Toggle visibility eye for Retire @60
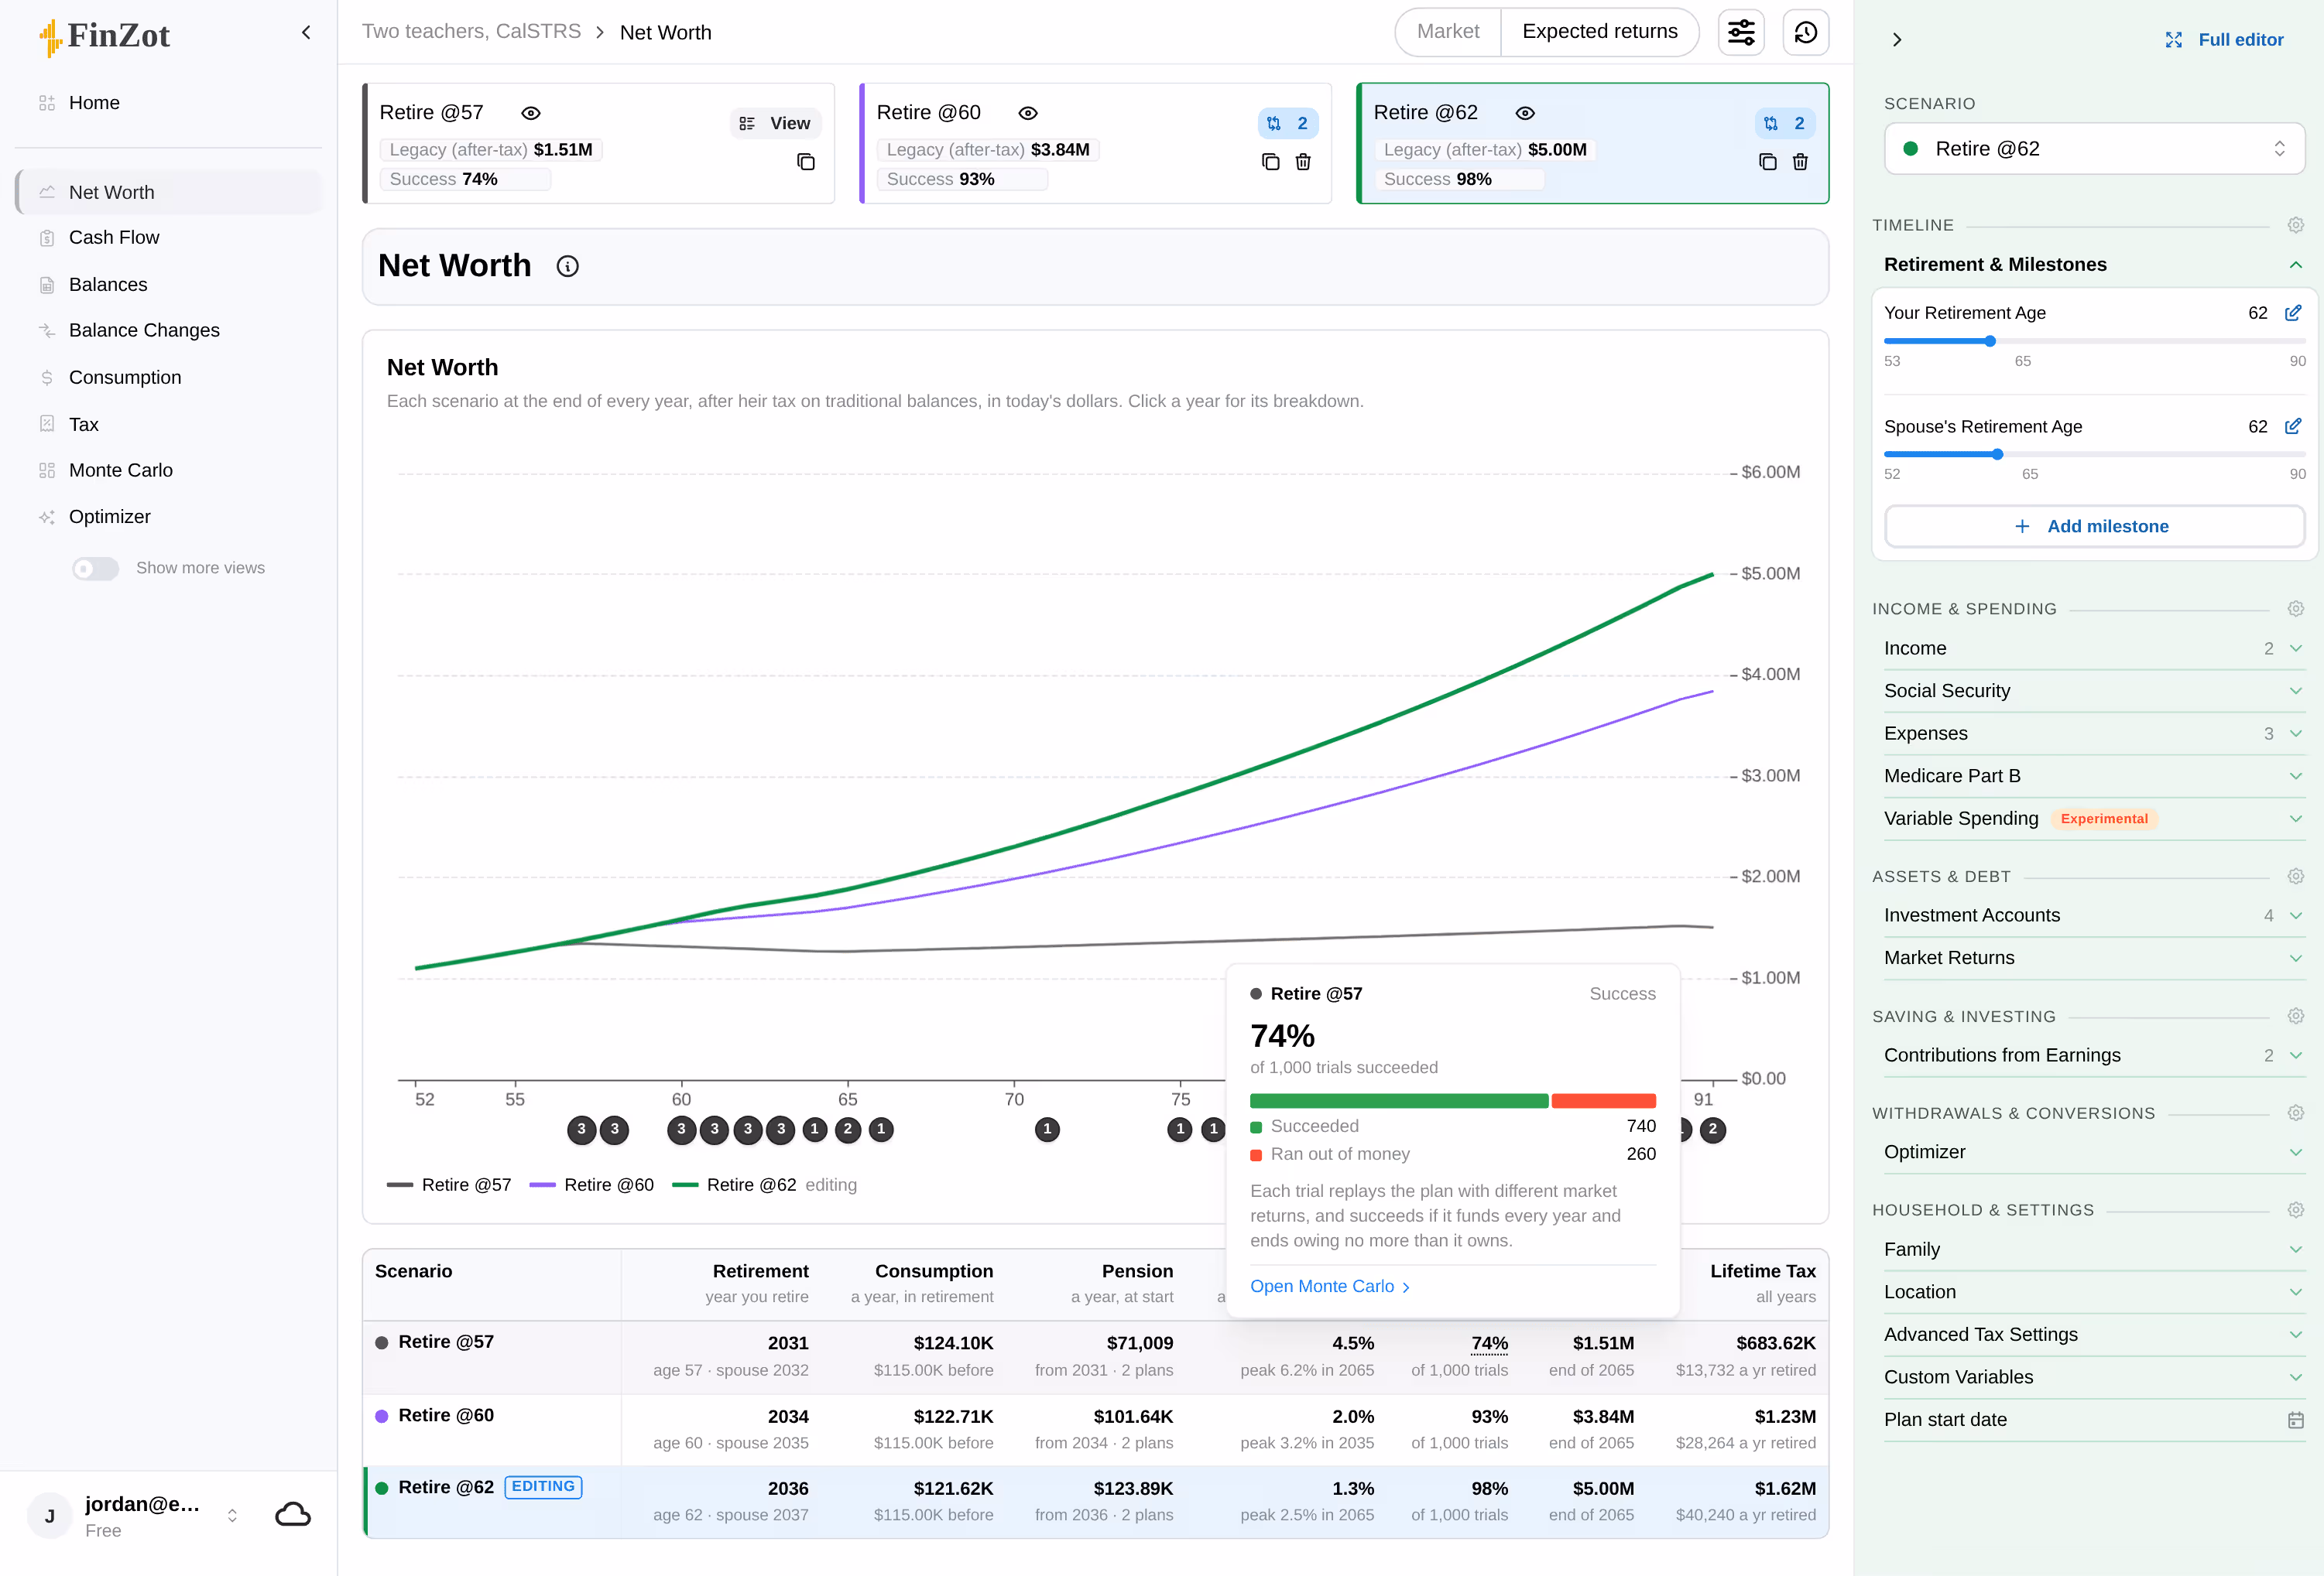The height and width of the screenshot is (1576, 2324). [1028, 113]
